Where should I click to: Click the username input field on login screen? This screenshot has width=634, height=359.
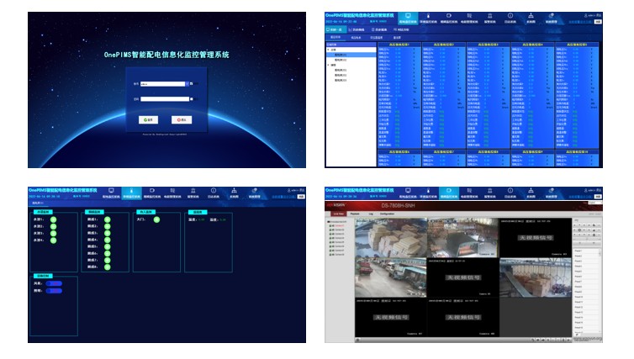click(162, 84)
